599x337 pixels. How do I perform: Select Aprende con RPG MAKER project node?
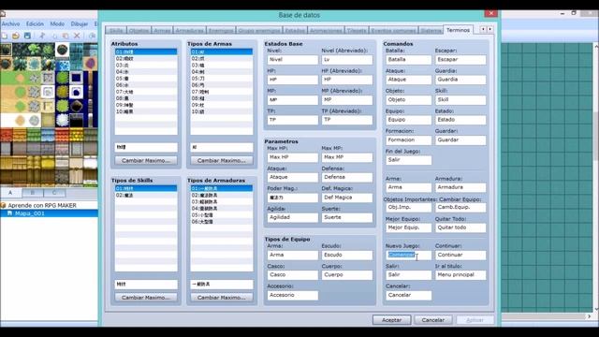[42, 205]
